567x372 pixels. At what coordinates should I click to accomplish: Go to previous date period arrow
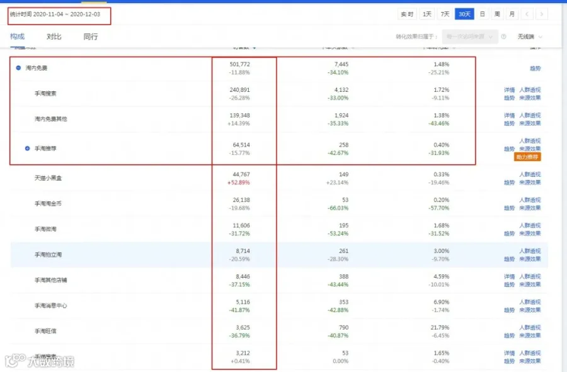coord(527,14)
